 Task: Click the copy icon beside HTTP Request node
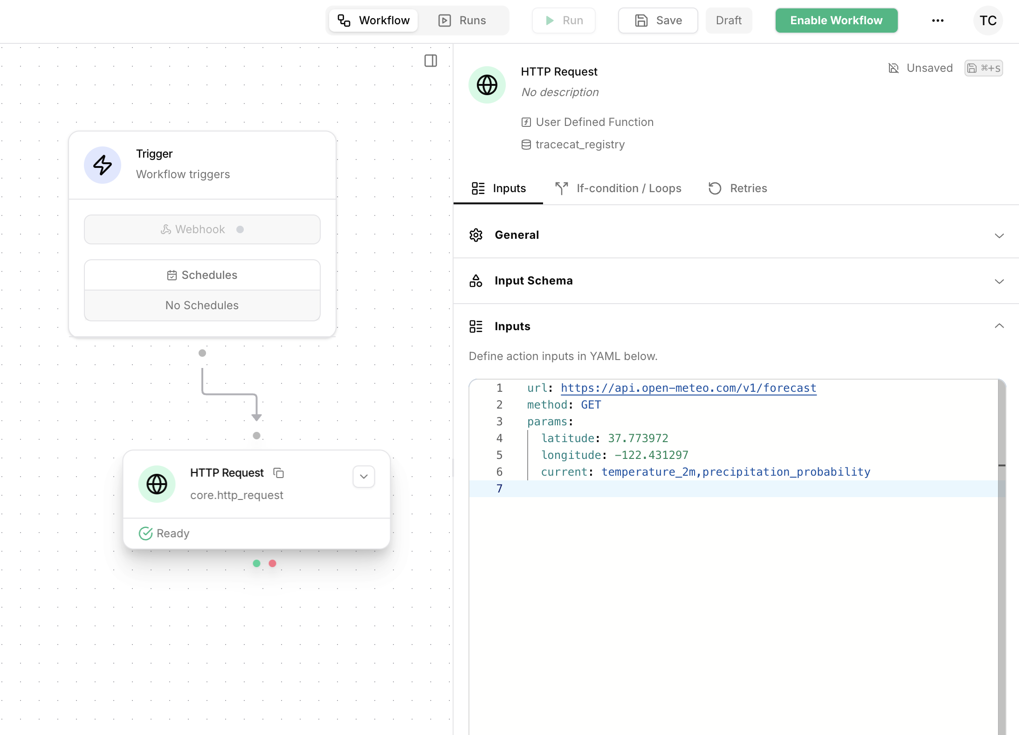tap(278, 473)
